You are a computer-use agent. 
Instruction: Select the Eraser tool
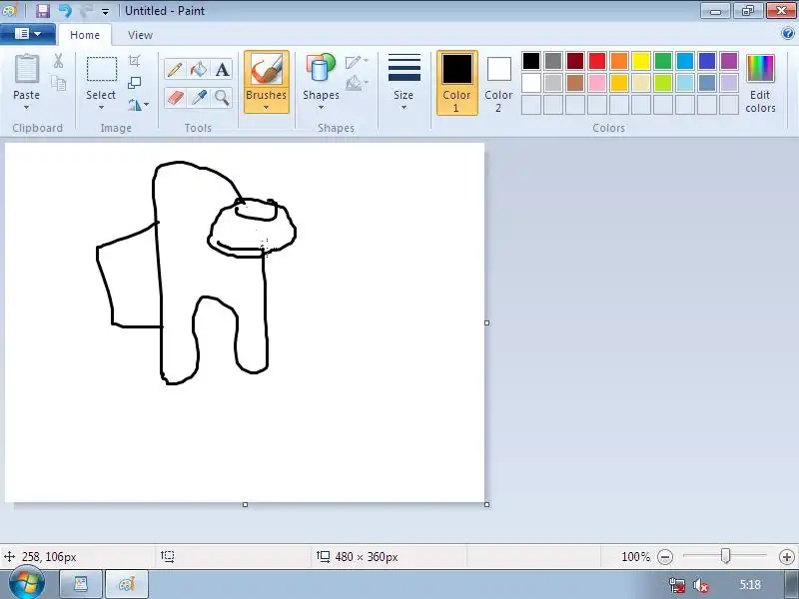tap(175, 97)
